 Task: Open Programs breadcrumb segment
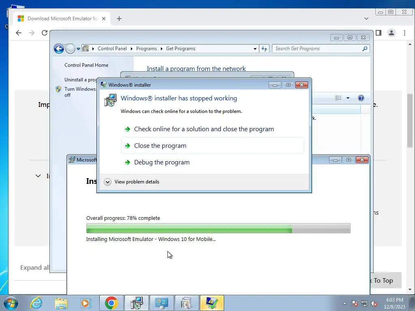pyautogui.click(x=146, y=49)
